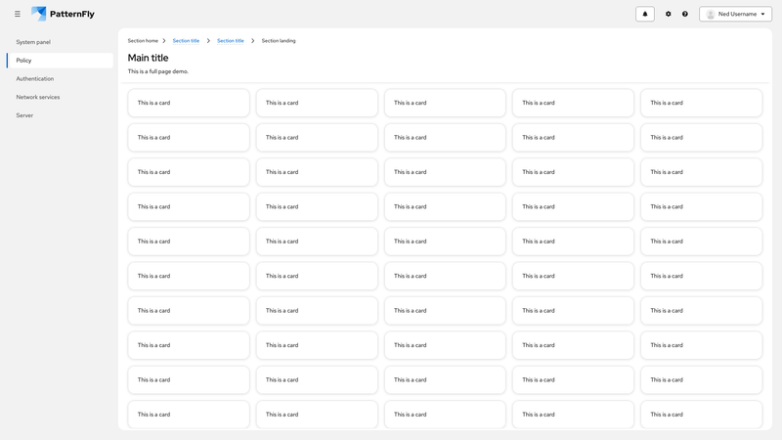Open Server in the sidebar

[60, 115]
